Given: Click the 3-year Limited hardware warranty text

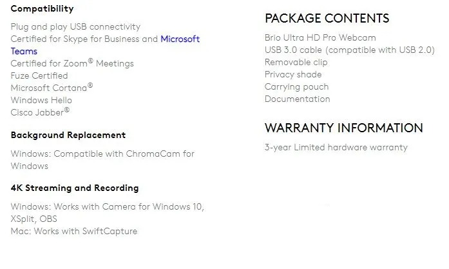Looking at the screenshot, I should pos(336,148).
